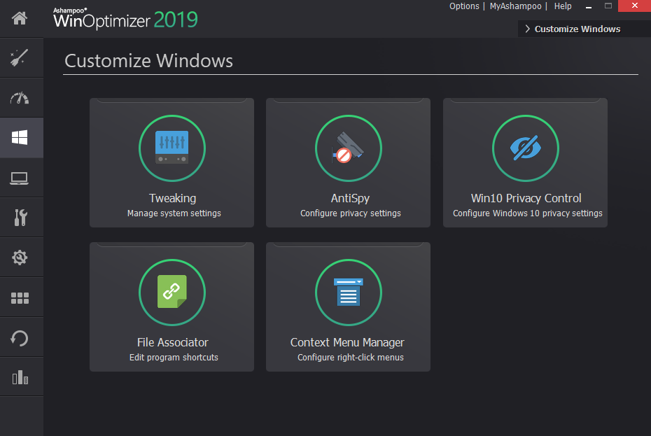This screenshot has width=651, height=436.
Task: Open the bar chart statistics icon
Action: [x=20, y=377]
